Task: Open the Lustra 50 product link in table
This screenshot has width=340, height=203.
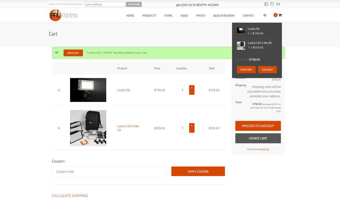Action: click(x=124, y=90)
